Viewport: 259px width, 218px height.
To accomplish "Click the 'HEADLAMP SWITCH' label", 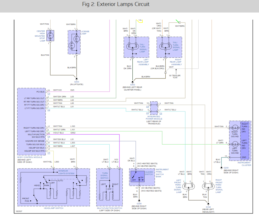I will [x=54, y=208].
